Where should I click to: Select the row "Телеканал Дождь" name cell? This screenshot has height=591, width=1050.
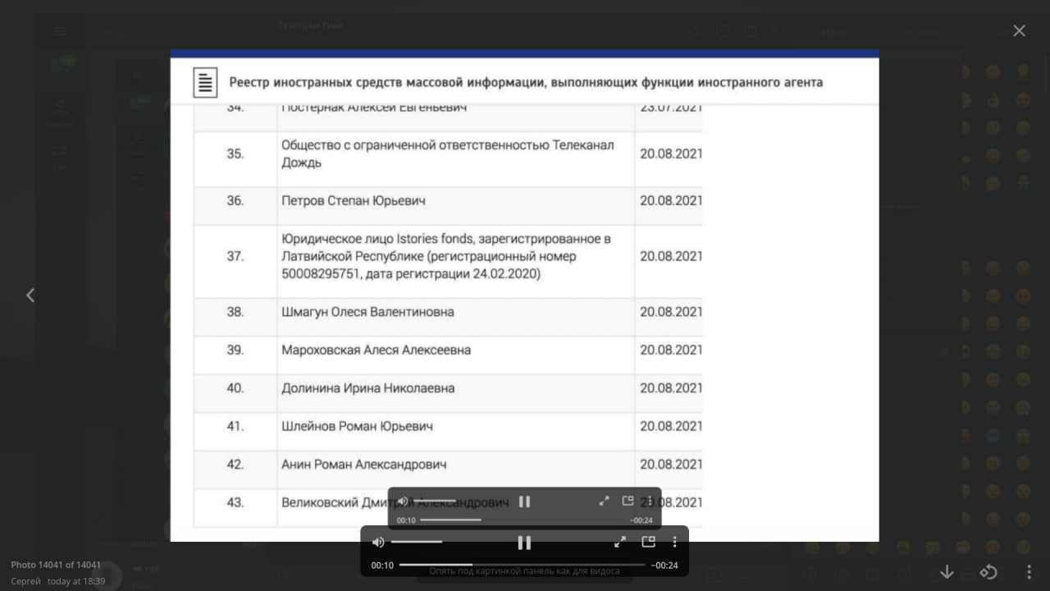456,153
